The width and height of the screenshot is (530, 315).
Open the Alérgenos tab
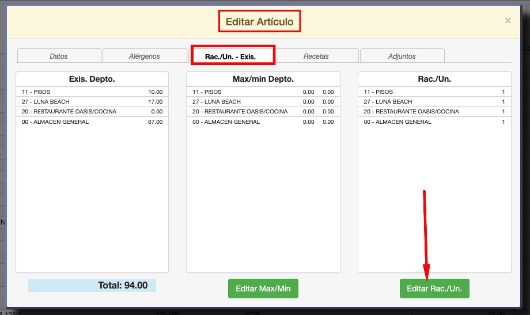coord(144,56)
